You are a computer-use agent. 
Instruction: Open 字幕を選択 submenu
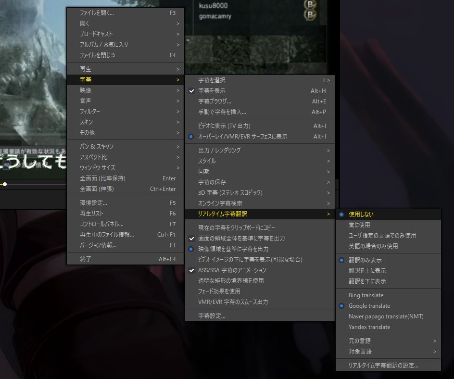tap(260, 80)
